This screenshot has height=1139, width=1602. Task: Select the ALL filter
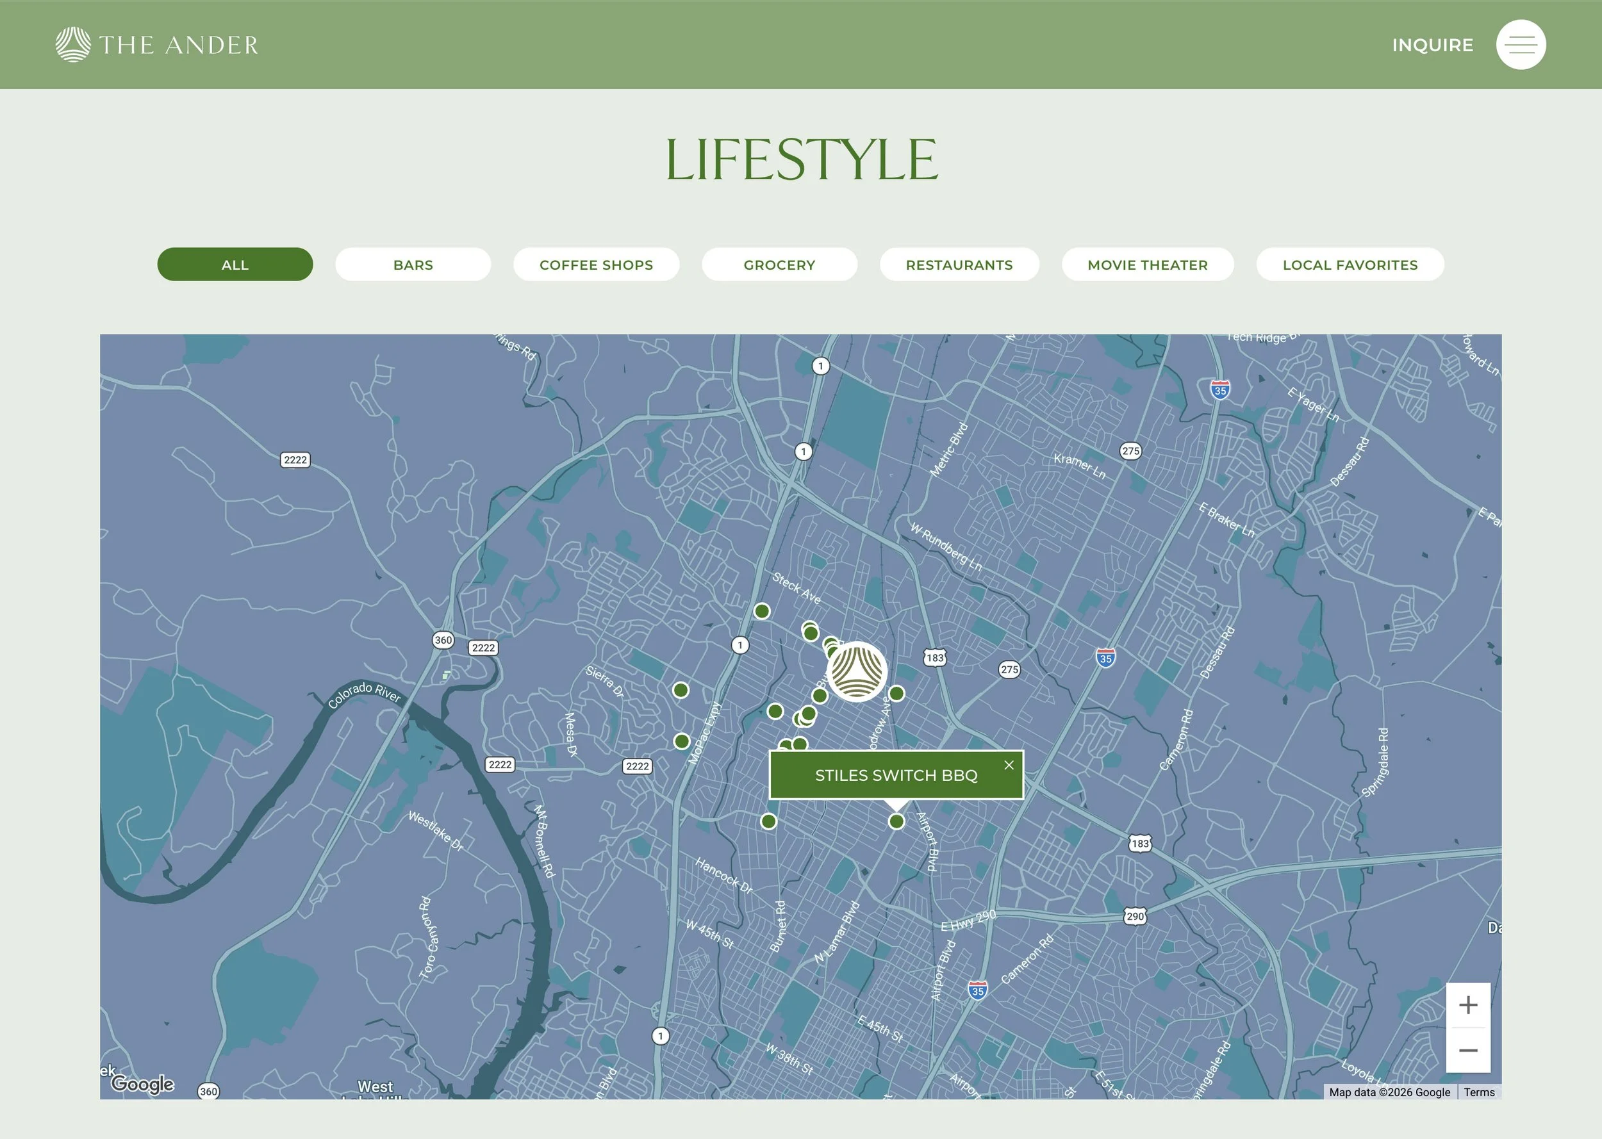[x=235, y=265]
